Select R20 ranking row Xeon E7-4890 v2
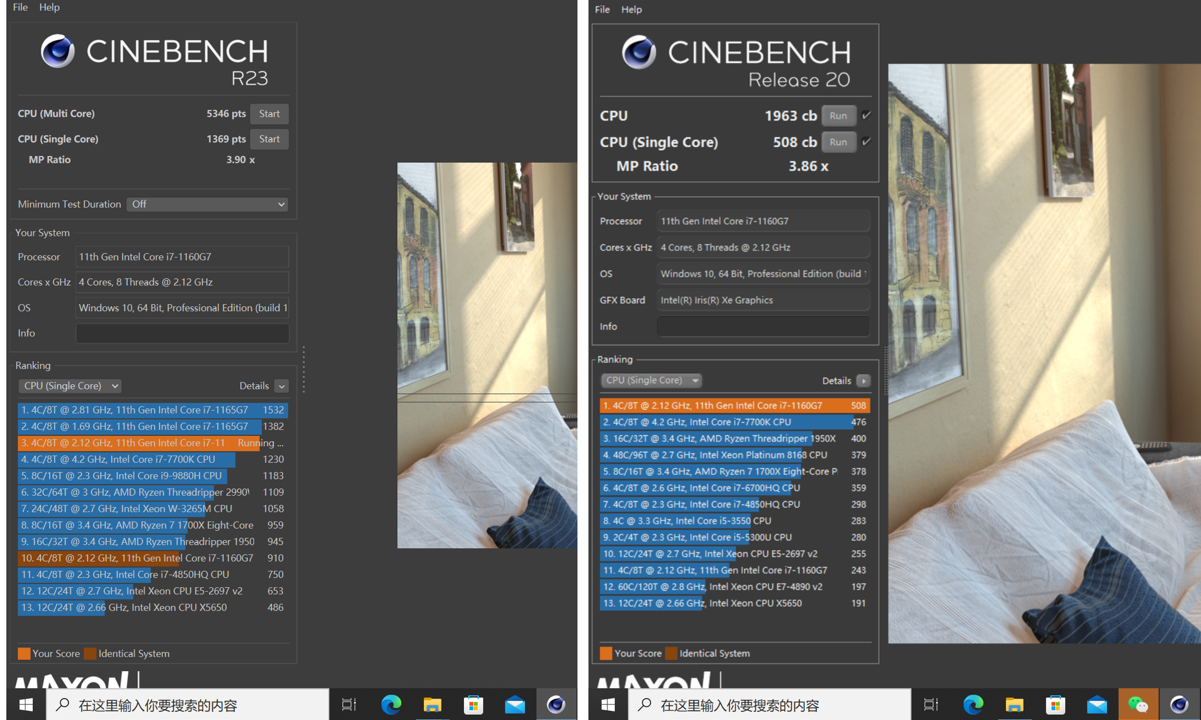 [x=735, y=587]
